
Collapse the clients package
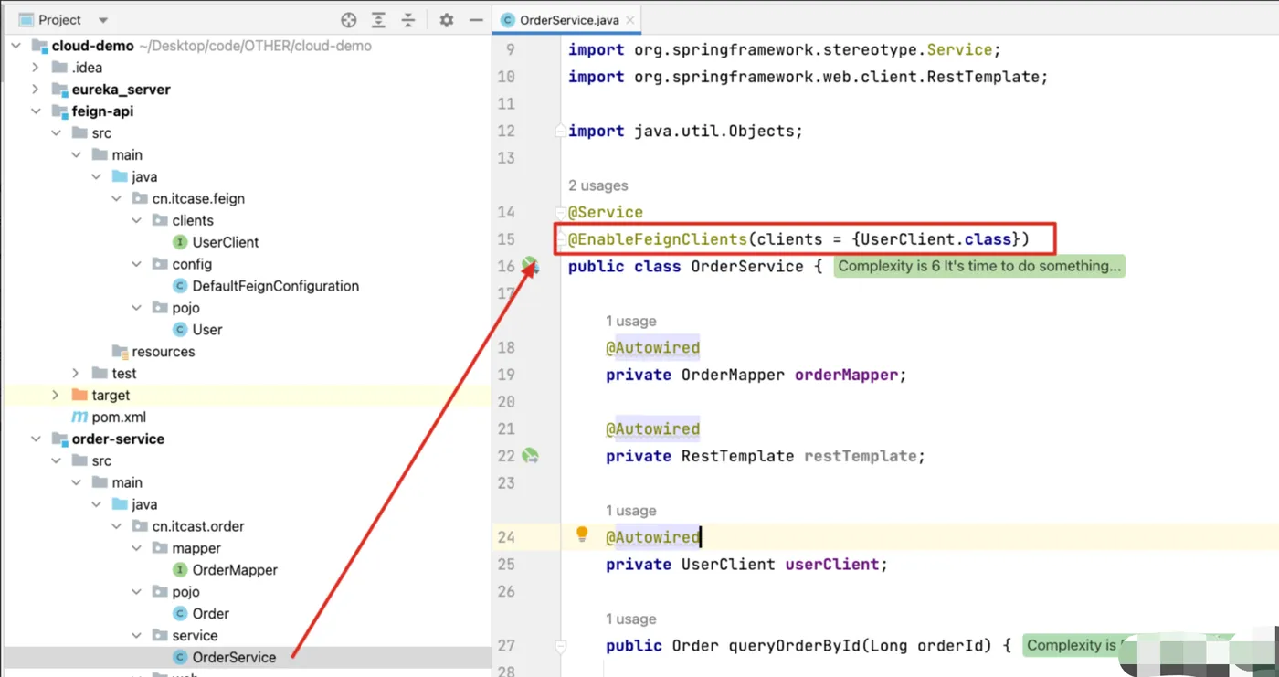click(x=136, y=220)
